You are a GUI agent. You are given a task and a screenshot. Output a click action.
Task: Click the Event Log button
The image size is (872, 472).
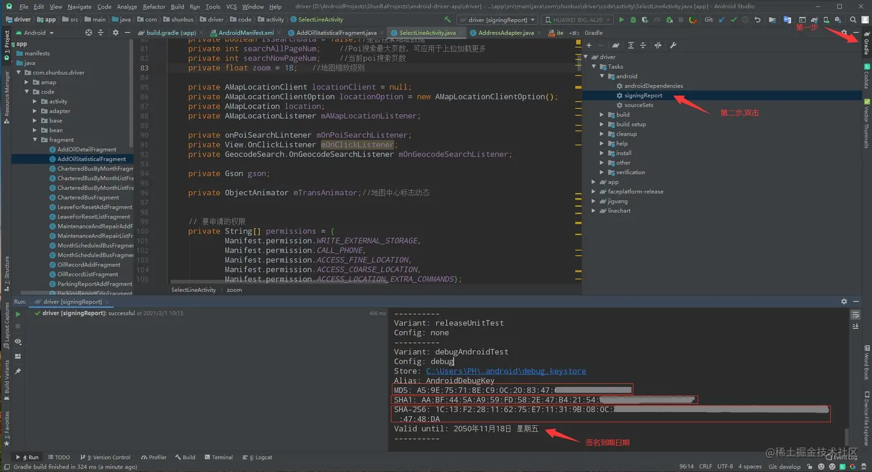pyautogui.click(x=841, y=458)
